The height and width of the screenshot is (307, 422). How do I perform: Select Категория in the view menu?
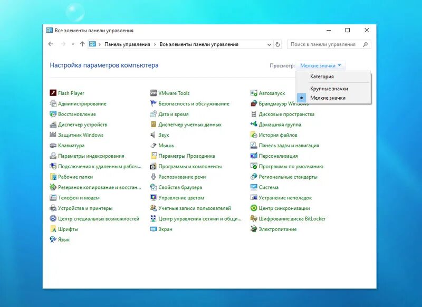pyautogui.click(x=322, y=76)
